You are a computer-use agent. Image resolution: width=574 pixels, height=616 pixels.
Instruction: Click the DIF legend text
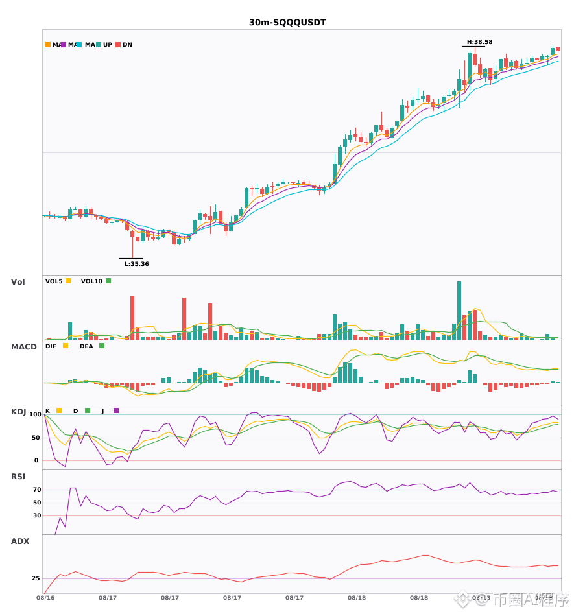click(51, 346)
